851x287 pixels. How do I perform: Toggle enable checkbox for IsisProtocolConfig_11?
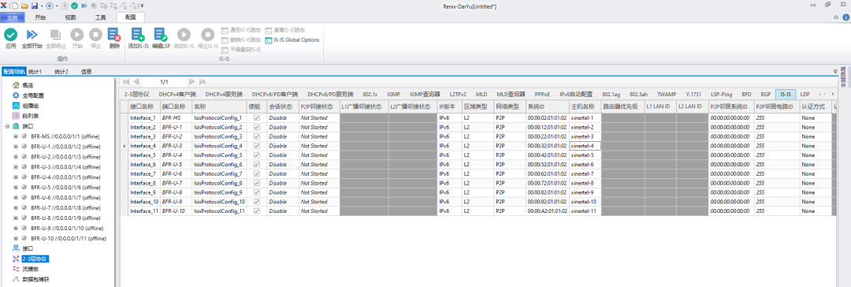(x=257, y=211)
